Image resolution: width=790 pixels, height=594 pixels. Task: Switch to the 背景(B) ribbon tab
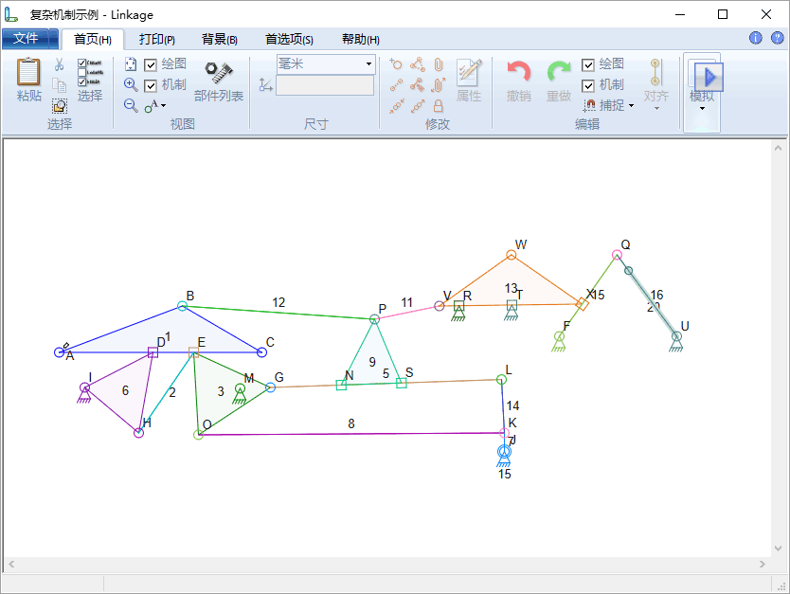(x=220, y=39)
